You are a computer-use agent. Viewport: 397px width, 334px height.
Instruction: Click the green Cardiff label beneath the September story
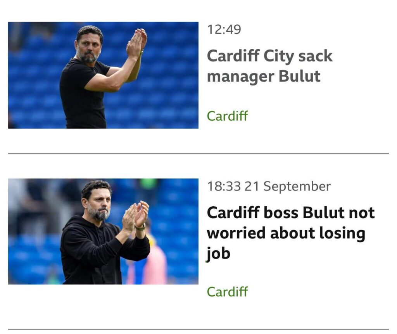(227, 292)
